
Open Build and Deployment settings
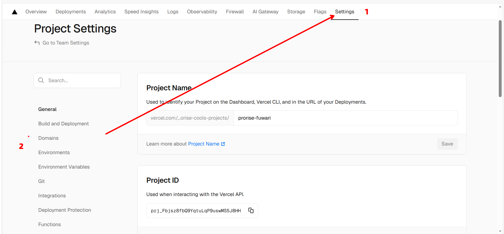click(63, 124)
